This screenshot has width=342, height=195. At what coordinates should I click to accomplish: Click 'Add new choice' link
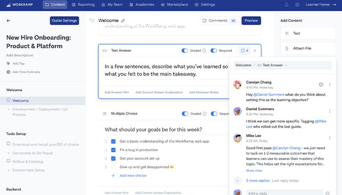pos(133,175)
